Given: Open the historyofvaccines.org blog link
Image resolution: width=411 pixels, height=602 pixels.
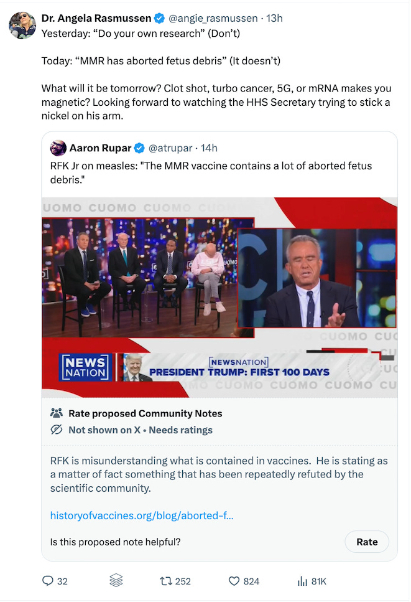Looking at the screenshot, I should coord(142,515).
